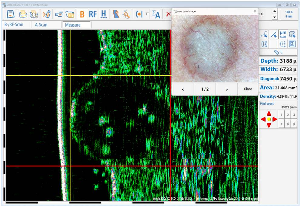Image resolution: width=300 pixels, height=206 pixels.
Task: Switch to the B-/RF-Scan tab
Action: (x=14, y=25)
